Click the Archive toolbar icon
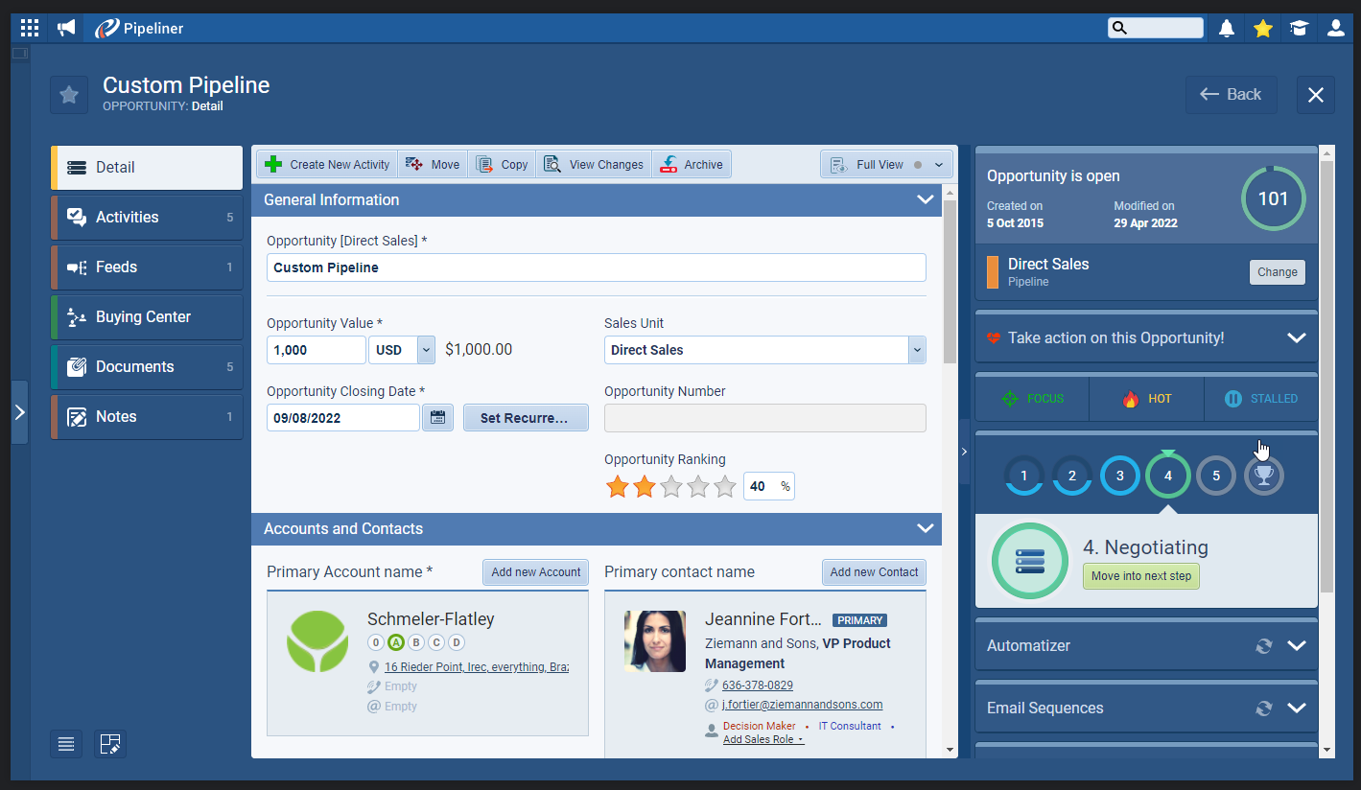This screenshot has width=1361, height=790. tap(692, 165)
